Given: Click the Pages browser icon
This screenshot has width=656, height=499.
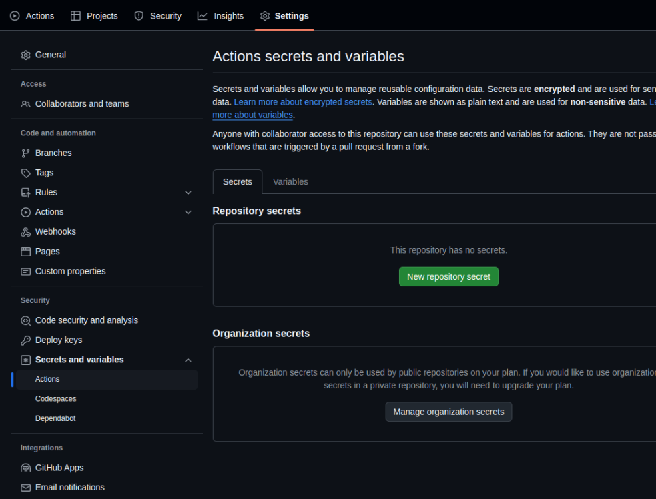Looking at the screenshot, I should (25, 252).
